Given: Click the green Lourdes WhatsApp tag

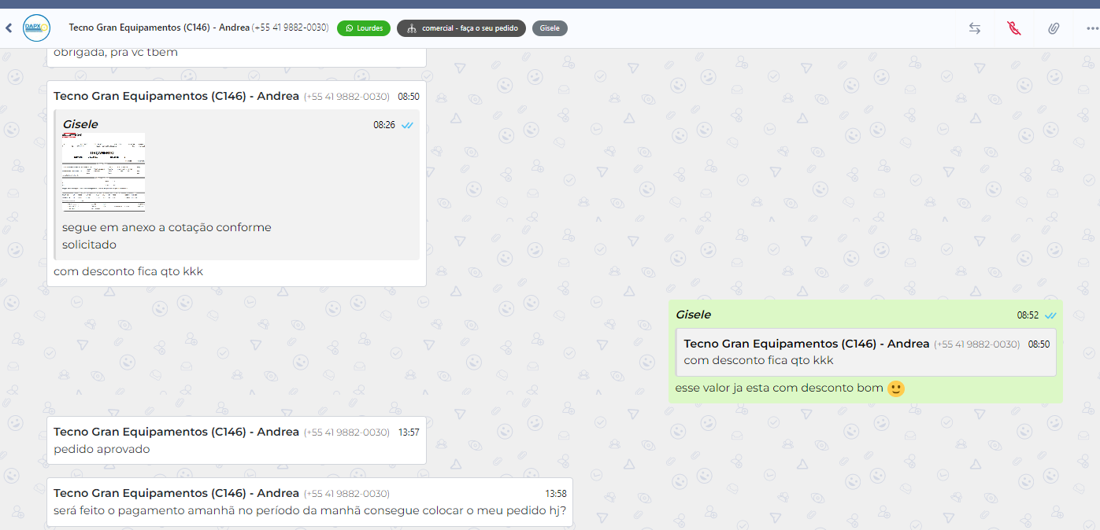Looking at the screenshot, I should coord(364,28).
